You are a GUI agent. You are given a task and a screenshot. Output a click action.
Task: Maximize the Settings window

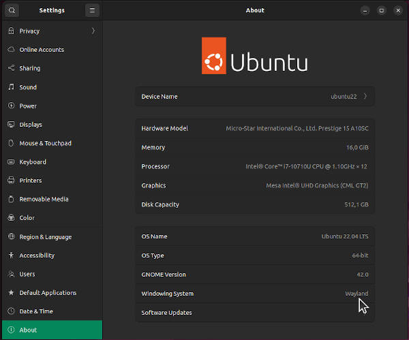click(382, 10)
